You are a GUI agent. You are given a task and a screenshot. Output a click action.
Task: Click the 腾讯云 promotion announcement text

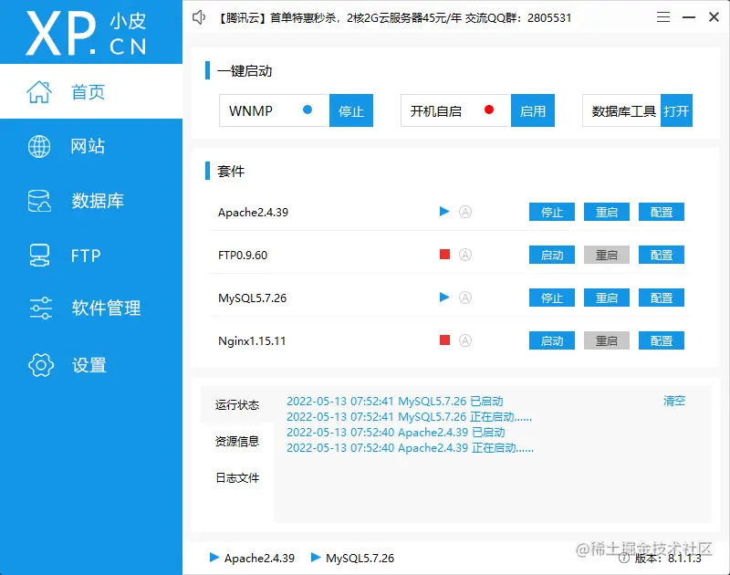coord(395,17)
